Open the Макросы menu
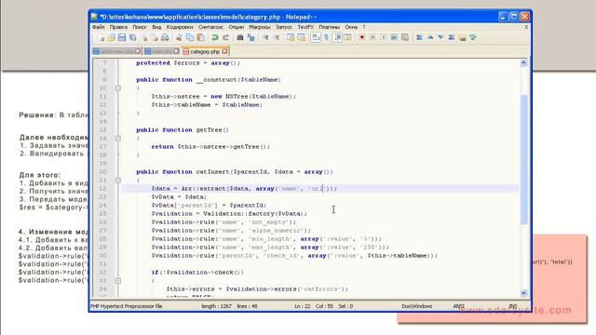This screenshot has height=335, width=596. (x=260, y=27)
